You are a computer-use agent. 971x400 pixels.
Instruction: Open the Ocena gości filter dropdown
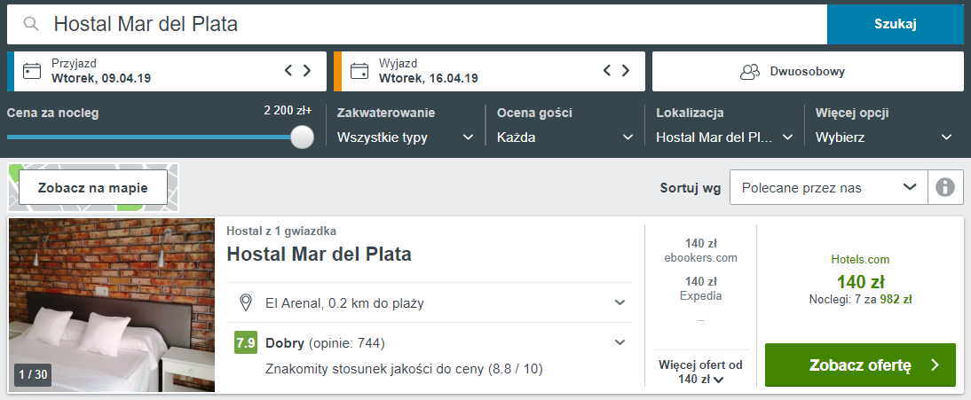[564, 137]
